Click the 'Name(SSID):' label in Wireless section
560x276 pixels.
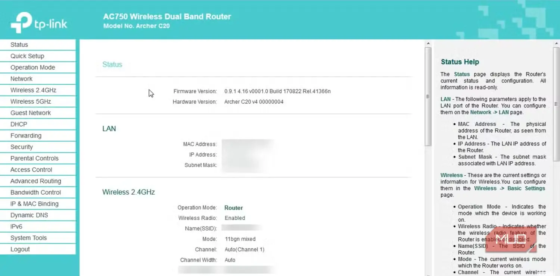[201, 229]
